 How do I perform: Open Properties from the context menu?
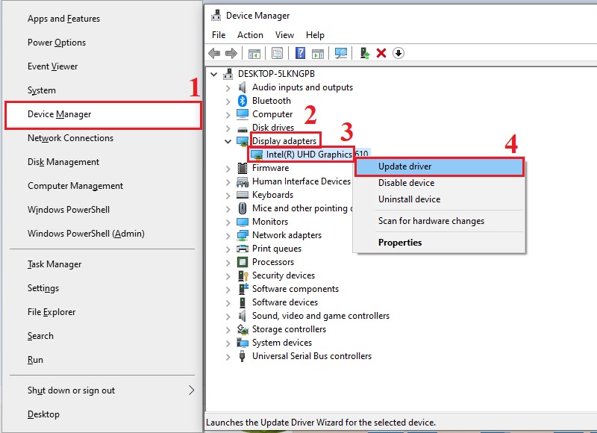pyautogui.click(x=440, y=243)
